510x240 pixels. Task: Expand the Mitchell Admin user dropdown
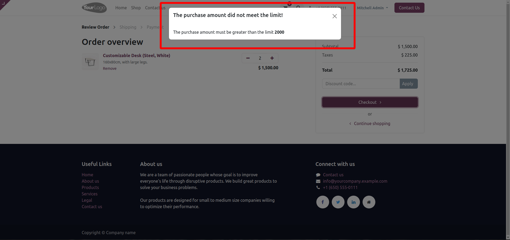372,8
